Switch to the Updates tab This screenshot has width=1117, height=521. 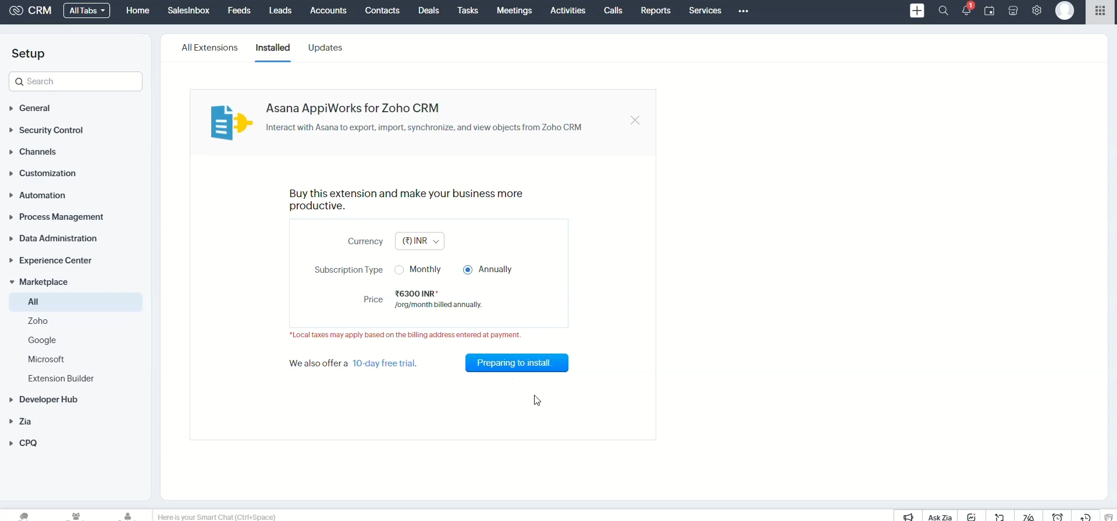[x=325, y=48]
